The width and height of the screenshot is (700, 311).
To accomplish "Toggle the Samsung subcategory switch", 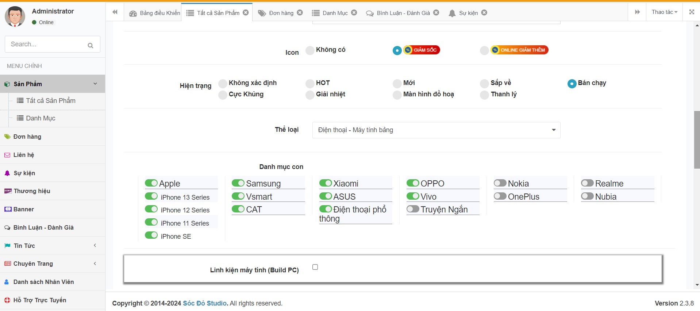I will [x=238, y=183].
